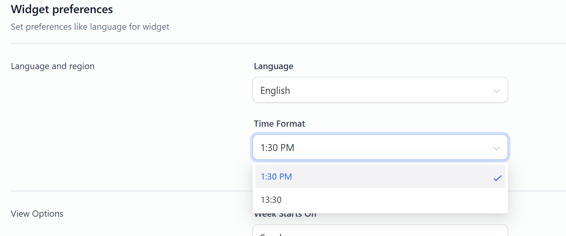Click the Time Format dropdown chevron icon
Viewport: 566px width, 236px height.
tap(496, 148)
